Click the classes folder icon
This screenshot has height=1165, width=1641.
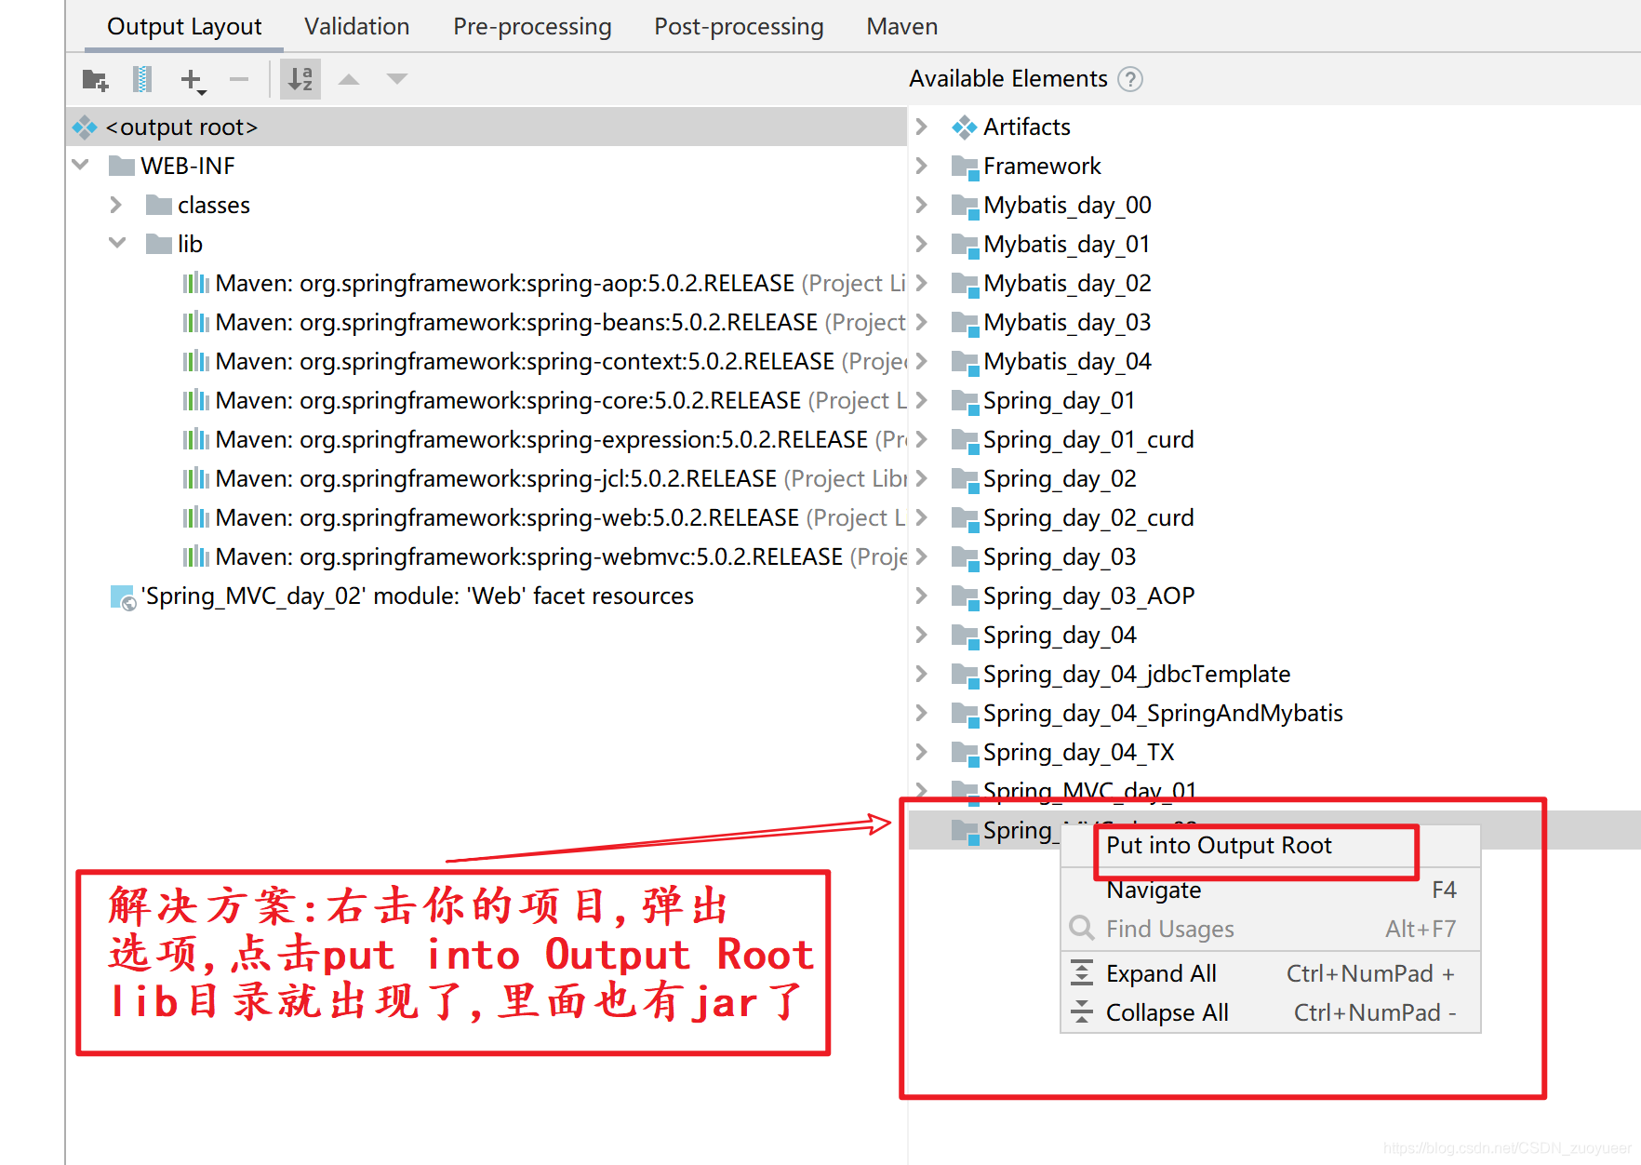tap(159, 206)
